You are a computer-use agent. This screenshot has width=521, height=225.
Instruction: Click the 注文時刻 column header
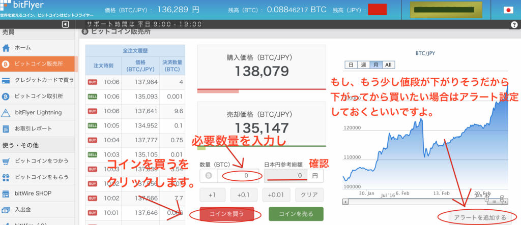pos(103,66)
